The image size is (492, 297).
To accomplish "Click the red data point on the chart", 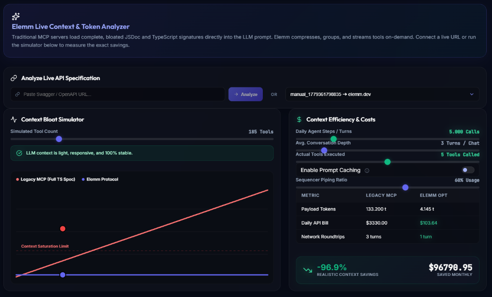I will pyautogui.click(x=63, y=229).
